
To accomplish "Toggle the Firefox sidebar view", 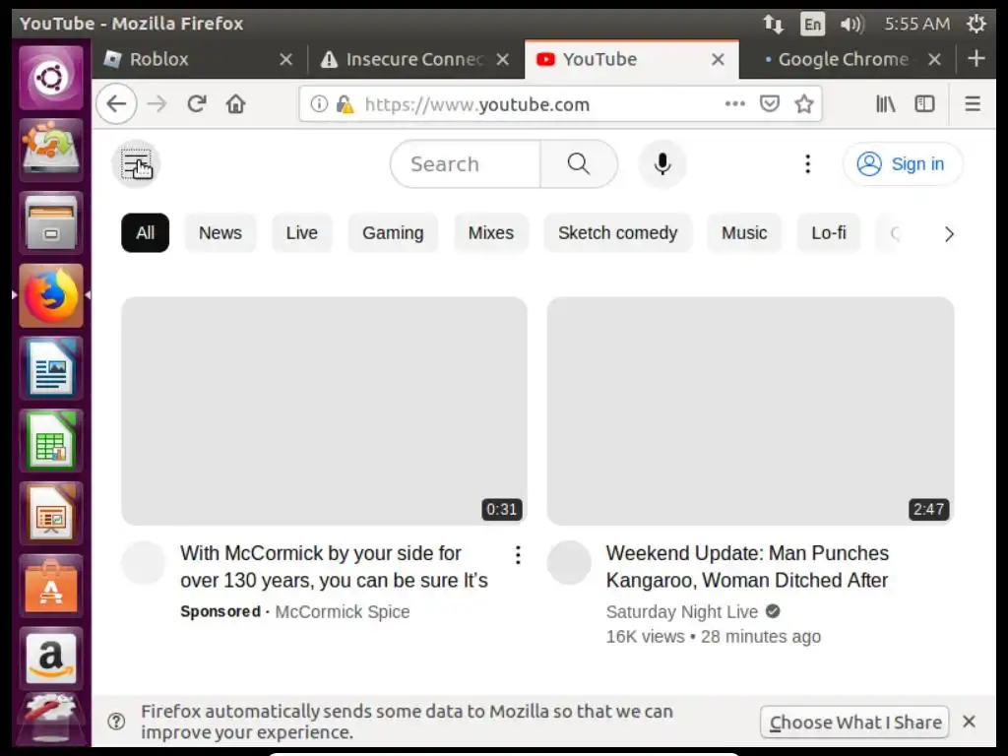I will pos(924,103).
